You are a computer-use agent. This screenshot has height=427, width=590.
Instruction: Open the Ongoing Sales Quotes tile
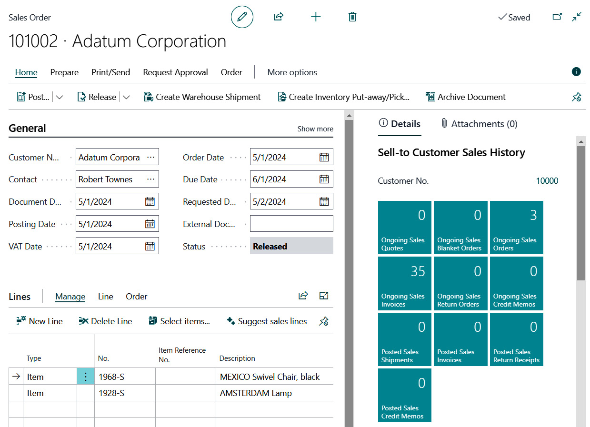405,228
